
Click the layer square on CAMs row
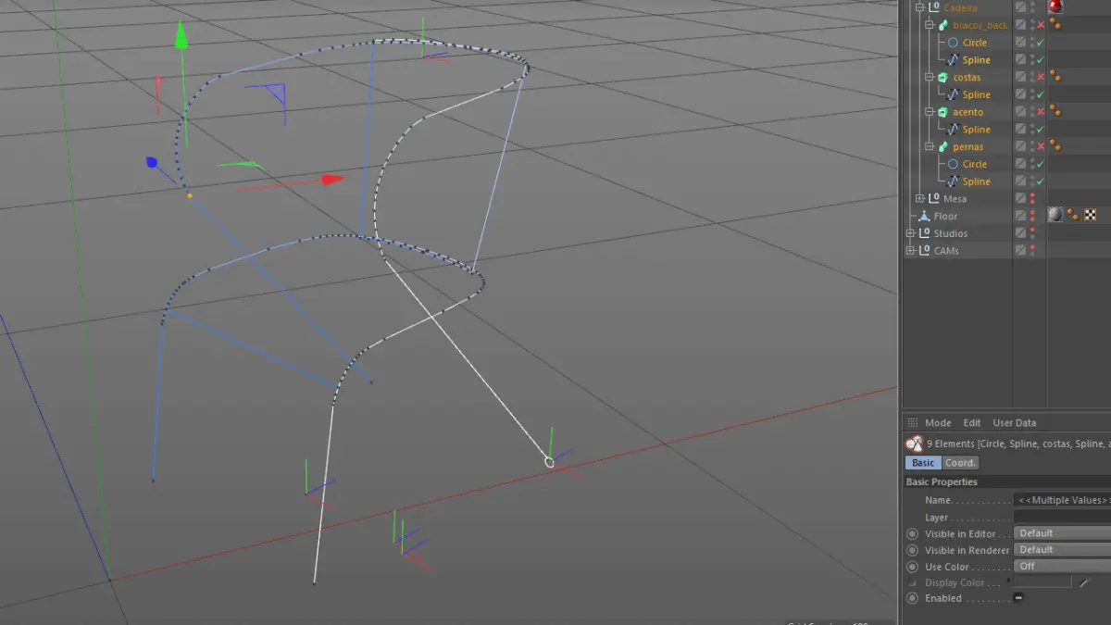[1020, 251]
